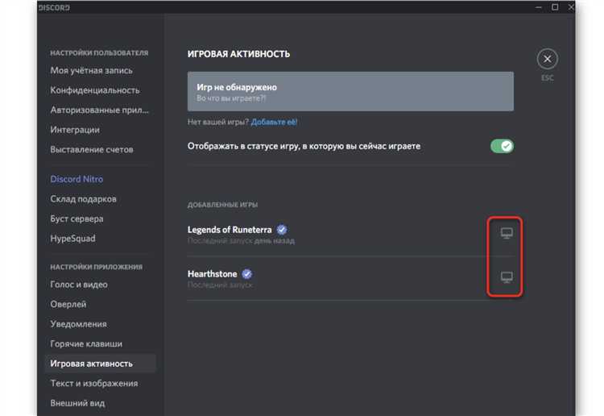Click the 'Добавьте её!' link
Image resolution: width=604 pixels, height=416 pixels.
274,123
